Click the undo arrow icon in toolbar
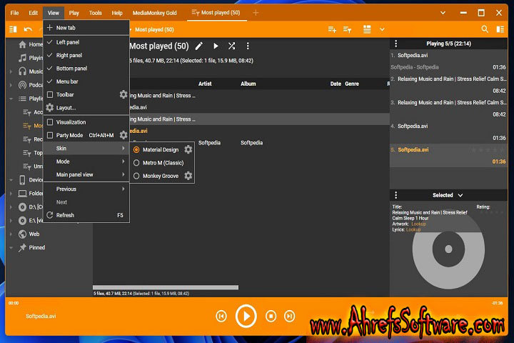Viewport: 514px width, 343px height. pyautogui.click(x=28, y=29)
